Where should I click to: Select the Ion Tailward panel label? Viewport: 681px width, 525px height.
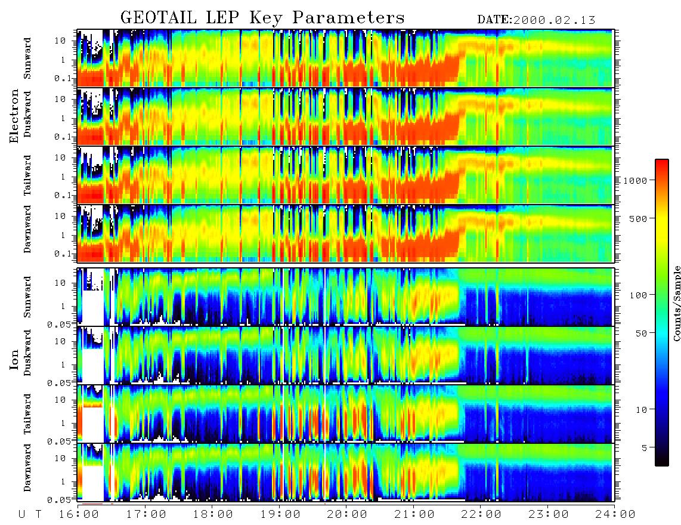click(27, 414)
